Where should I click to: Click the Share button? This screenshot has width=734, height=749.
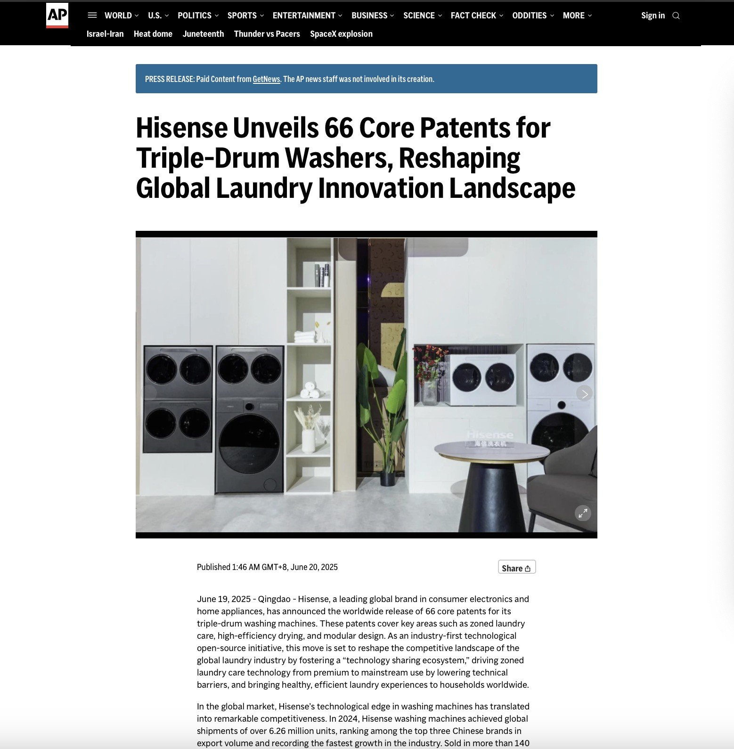517,567
